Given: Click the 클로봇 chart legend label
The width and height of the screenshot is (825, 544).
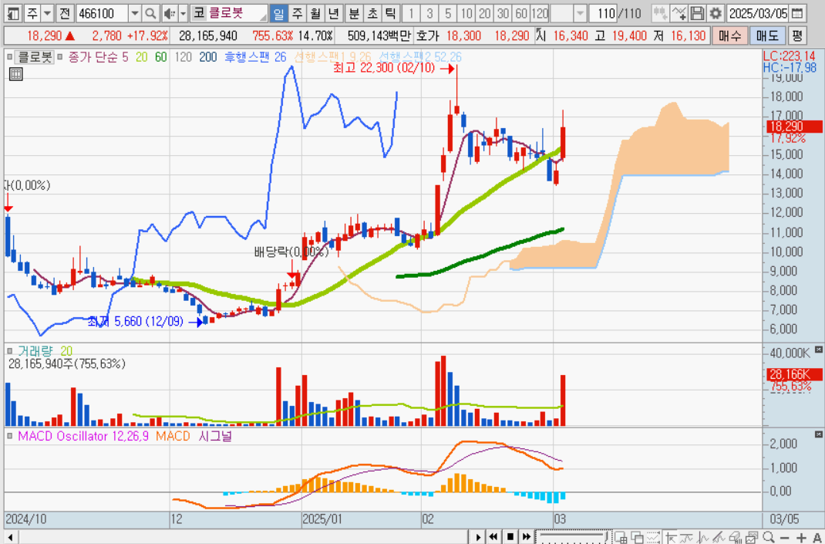Looking at the screenshot, I should (35, 57).
